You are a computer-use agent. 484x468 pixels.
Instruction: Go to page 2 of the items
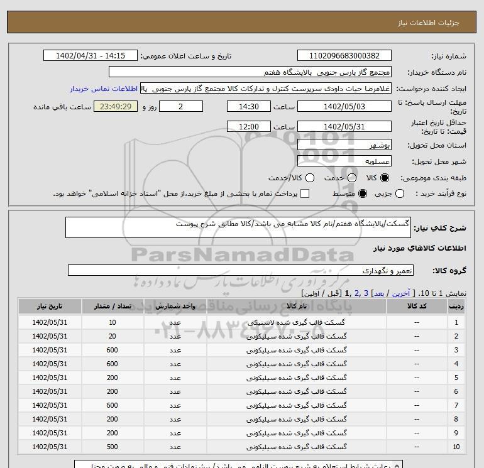[357, 293]
